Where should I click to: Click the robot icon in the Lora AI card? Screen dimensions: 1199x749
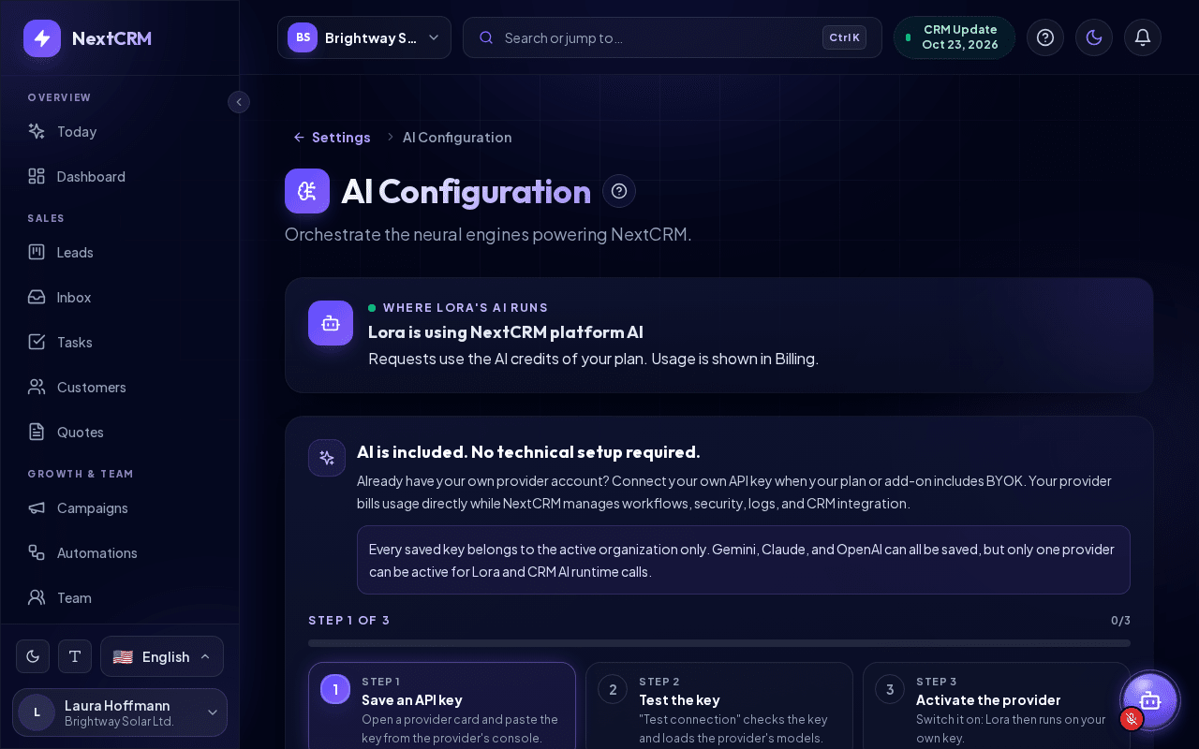tap(331, 323)
